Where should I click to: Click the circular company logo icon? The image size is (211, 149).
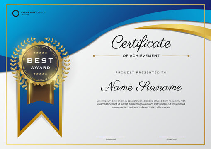point(16,13)
